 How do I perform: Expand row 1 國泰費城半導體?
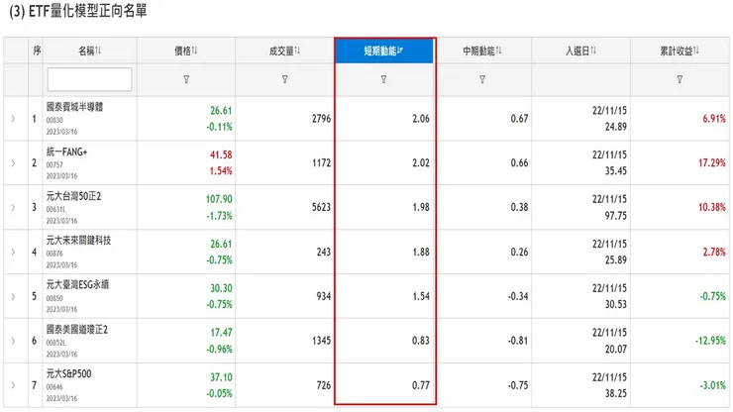click(13, 119)
